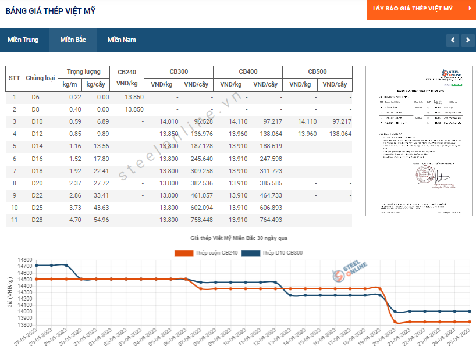This screenshot has height=354, width=476.
Task: Click the kg/m sub-header
Action: (x=70, y=85)
